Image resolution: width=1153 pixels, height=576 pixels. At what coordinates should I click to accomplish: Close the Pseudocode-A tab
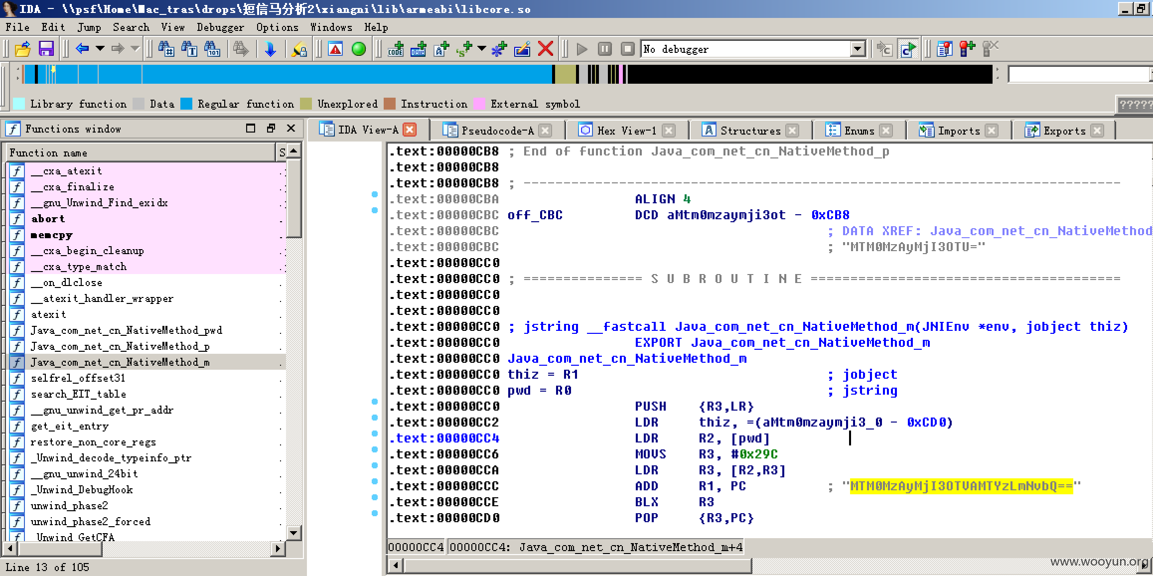[x=545, y=131]
